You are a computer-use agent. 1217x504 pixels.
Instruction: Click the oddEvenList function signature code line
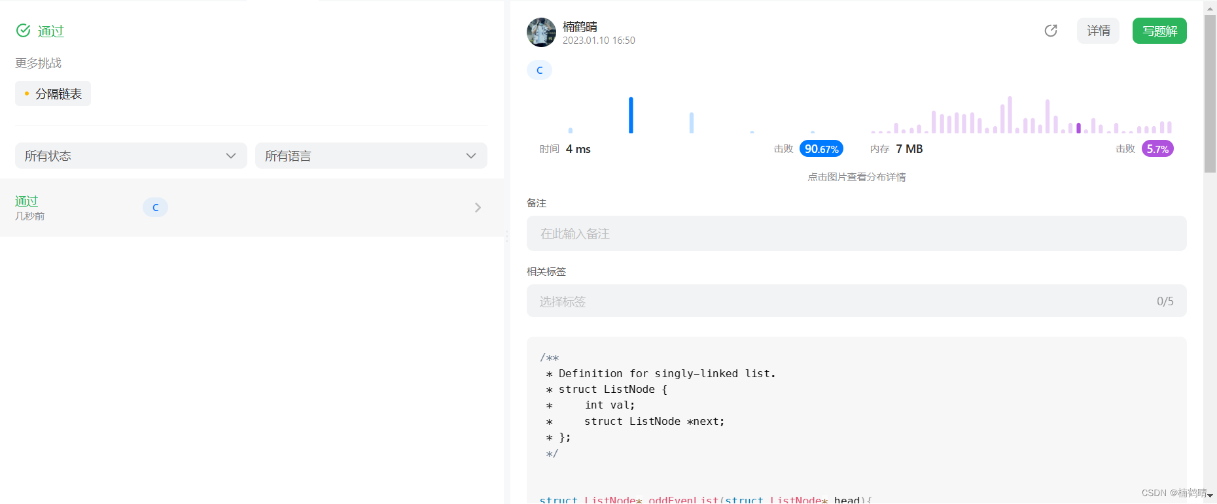(705, 499)
